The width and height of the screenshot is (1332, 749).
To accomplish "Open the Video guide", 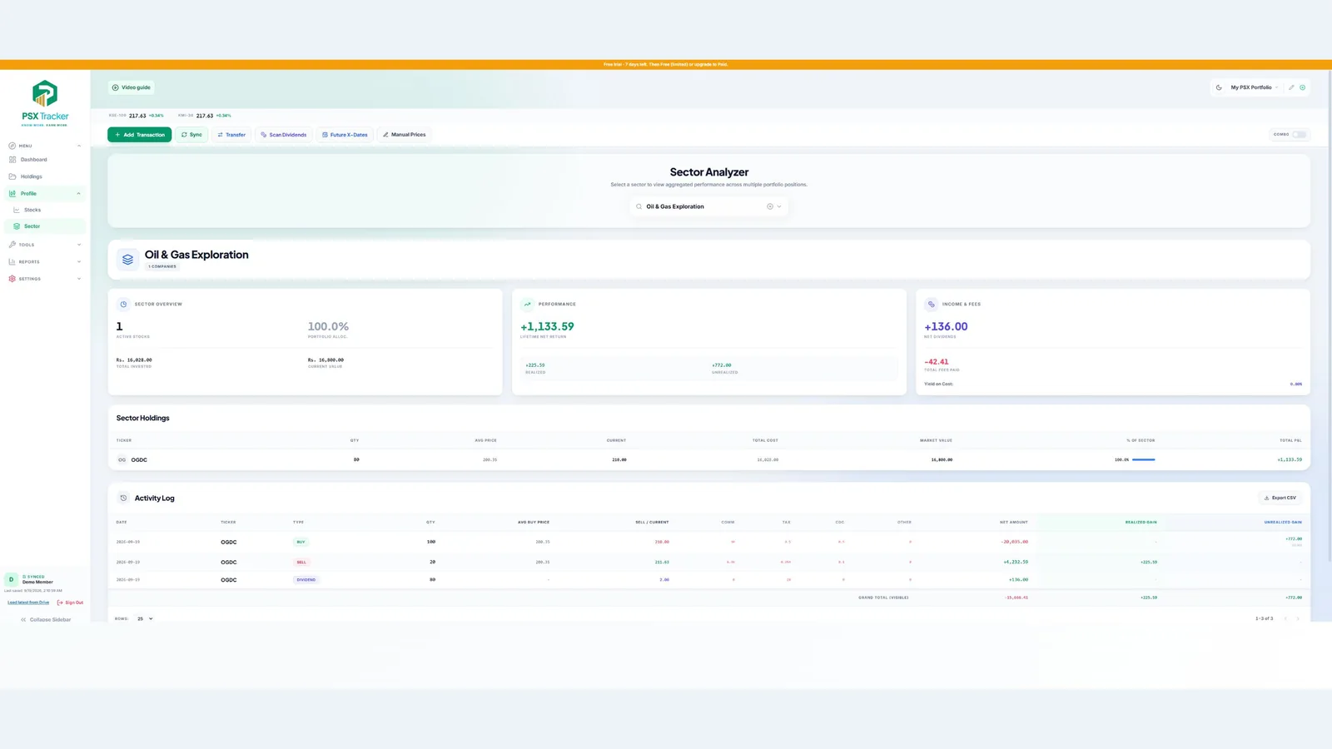I will [x=132, y=87].
